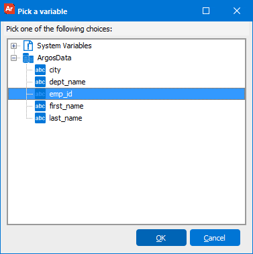This screenshot has height=254, width=253.
Task: Click the Argos app icon in title bar
Action: pos(9,9)
